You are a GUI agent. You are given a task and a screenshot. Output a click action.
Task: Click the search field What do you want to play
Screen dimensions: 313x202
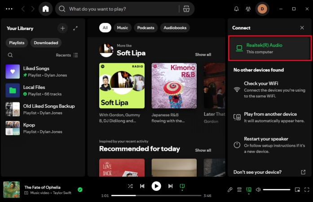pos(123,9)
